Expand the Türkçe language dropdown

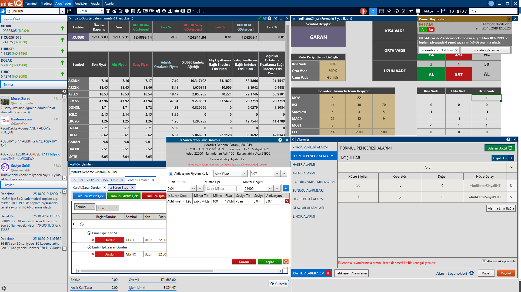438,11
